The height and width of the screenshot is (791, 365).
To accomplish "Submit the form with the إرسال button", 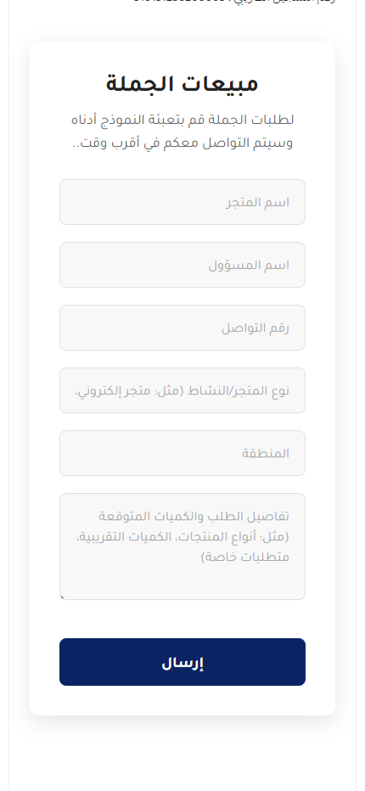I will pos(182,662).
